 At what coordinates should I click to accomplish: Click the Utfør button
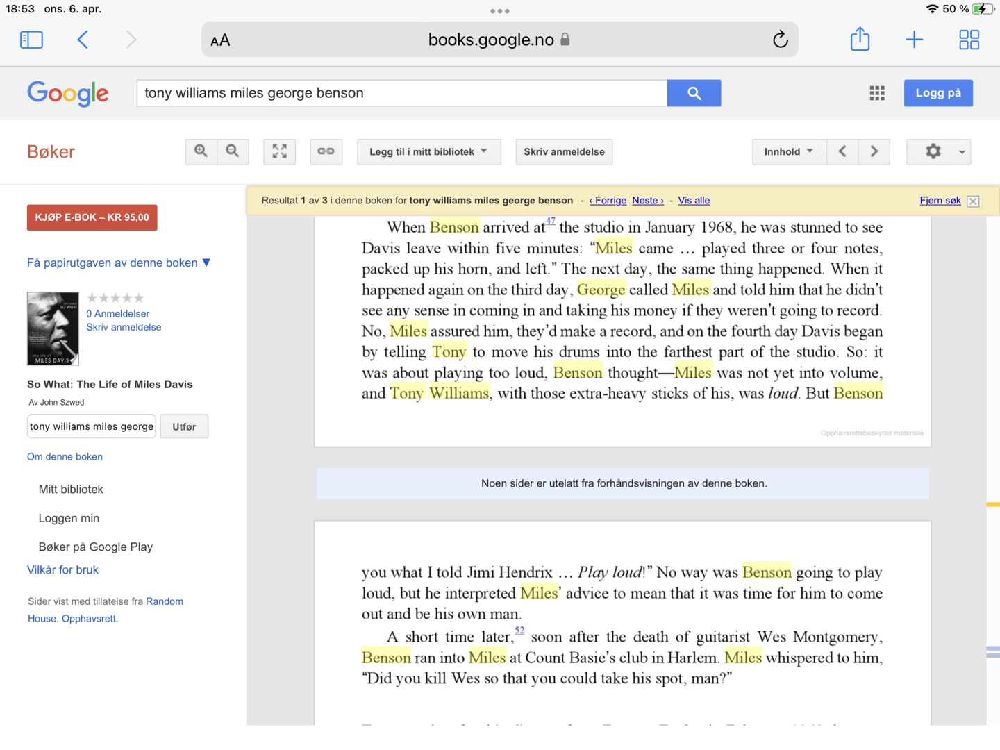click(x=184, y=426)
